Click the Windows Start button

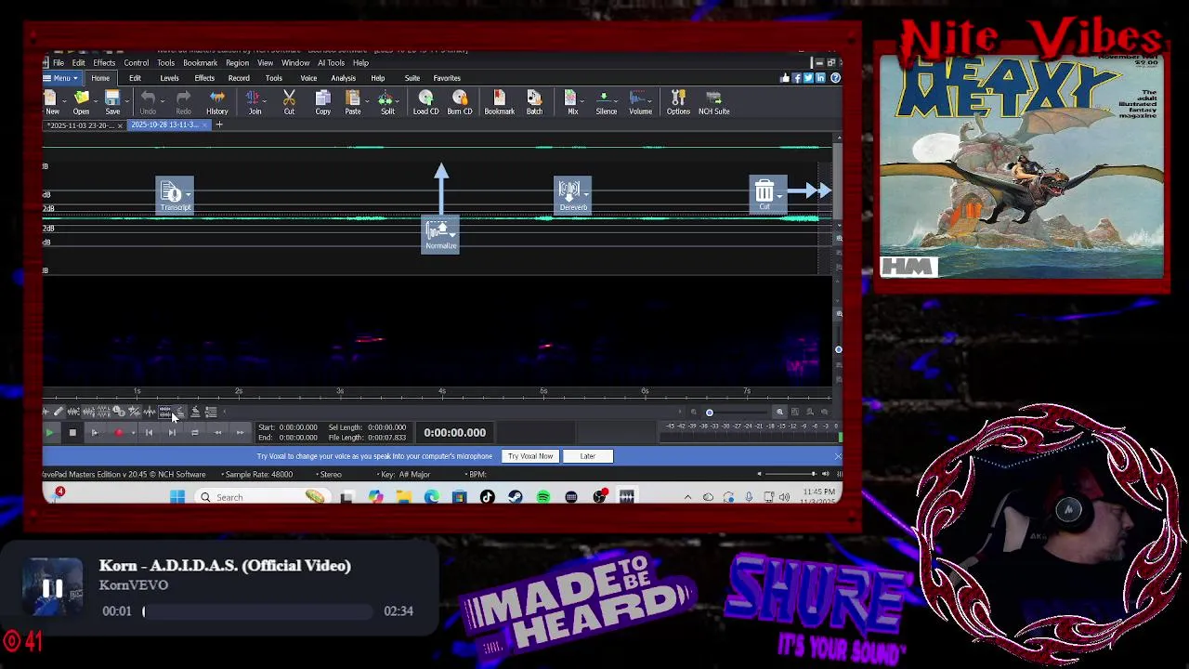pos(176,497)
